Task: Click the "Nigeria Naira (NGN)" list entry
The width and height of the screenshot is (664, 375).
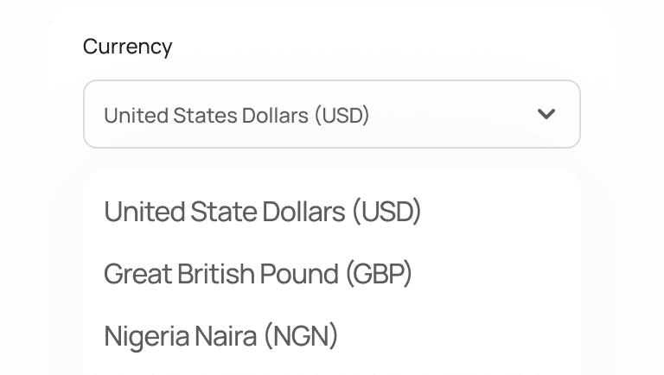Action: coord(220,336)
